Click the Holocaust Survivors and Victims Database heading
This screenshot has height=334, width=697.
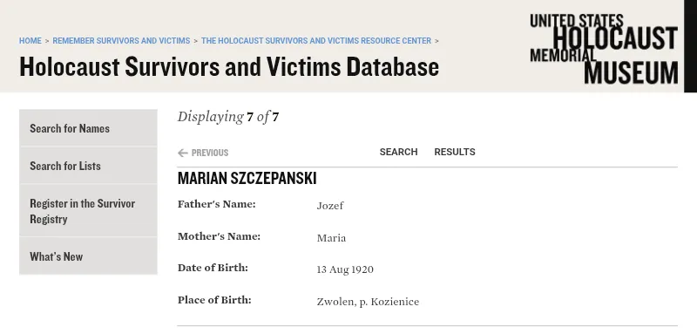click(x=229, y=67)
